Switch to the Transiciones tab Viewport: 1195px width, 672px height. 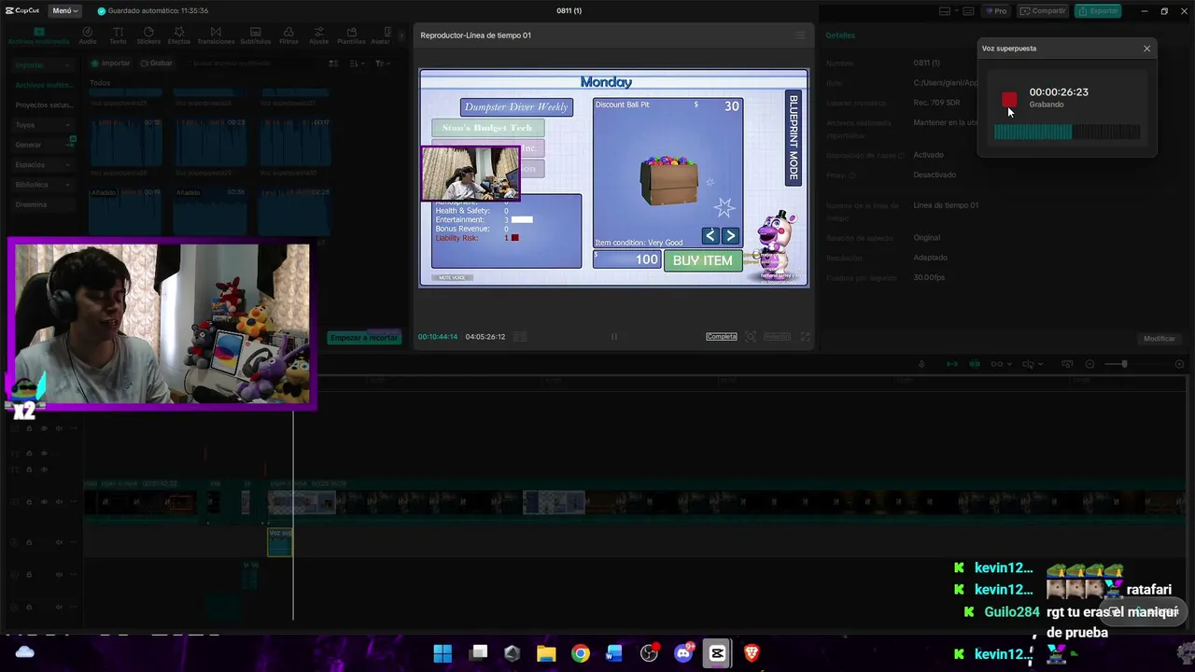click(217, 36)
